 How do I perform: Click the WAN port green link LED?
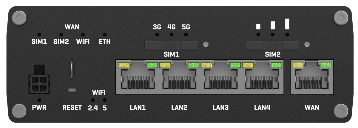pos(325,65)
